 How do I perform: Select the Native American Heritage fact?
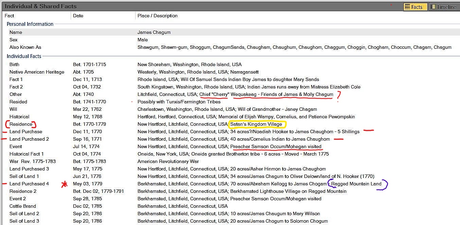coord(37,72)
